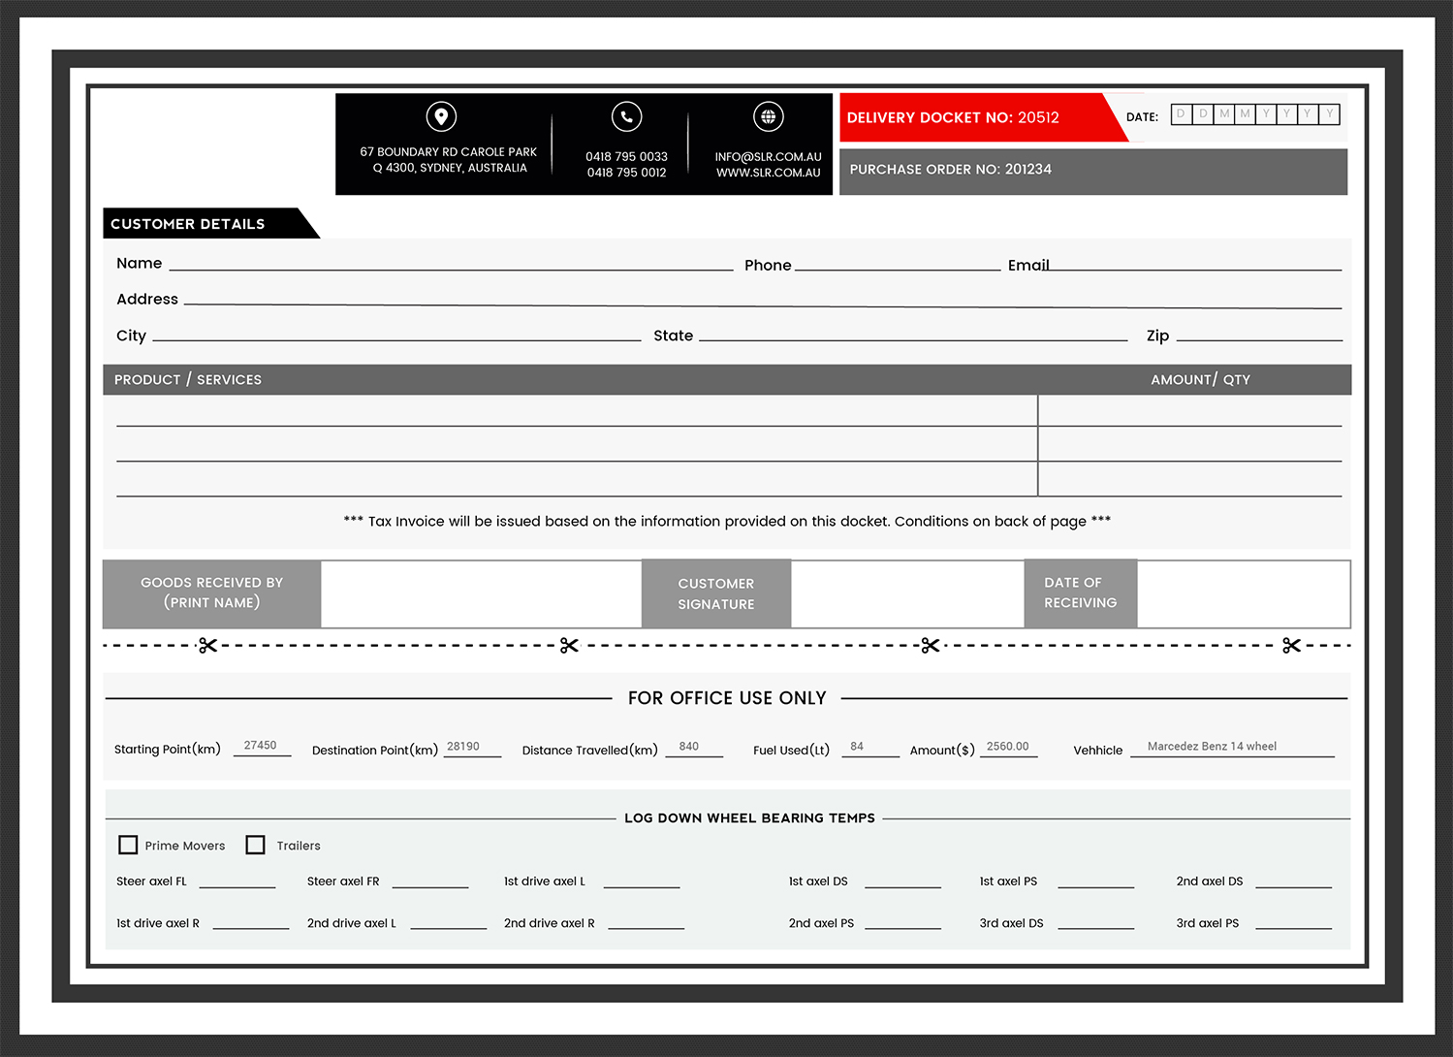Click the Date of Receiving blank box
This screenshot has width=1453, height=1057.
click(1243, 593)
